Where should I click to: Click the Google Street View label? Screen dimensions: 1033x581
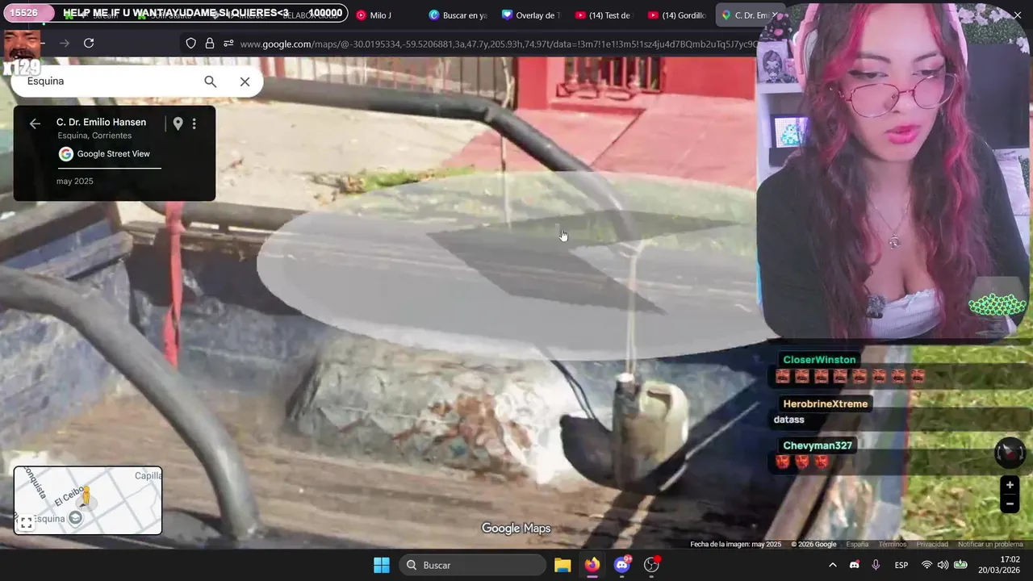tap(113, 154)
